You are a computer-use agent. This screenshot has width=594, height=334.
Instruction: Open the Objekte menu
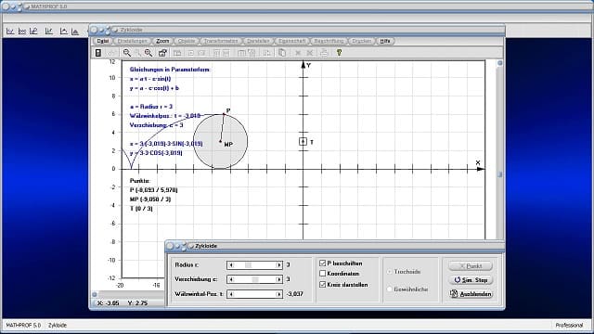[187, 41]
